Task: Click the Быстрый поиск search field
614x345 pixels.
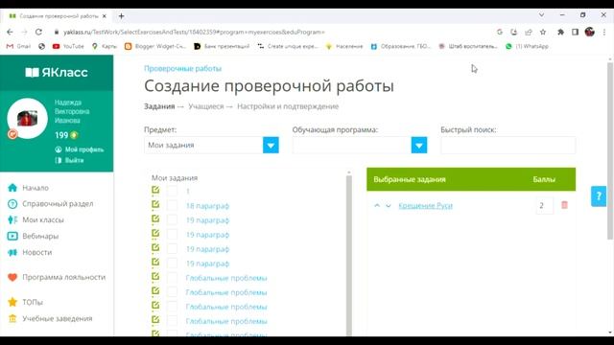Action: 508,145
